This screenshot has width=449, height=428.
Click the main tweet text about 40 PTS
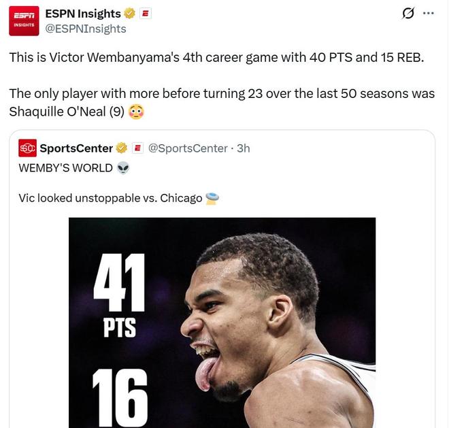tap(216, 57)
